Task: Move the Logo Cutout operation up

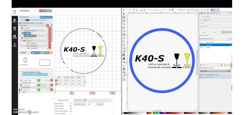Action: 47,85
